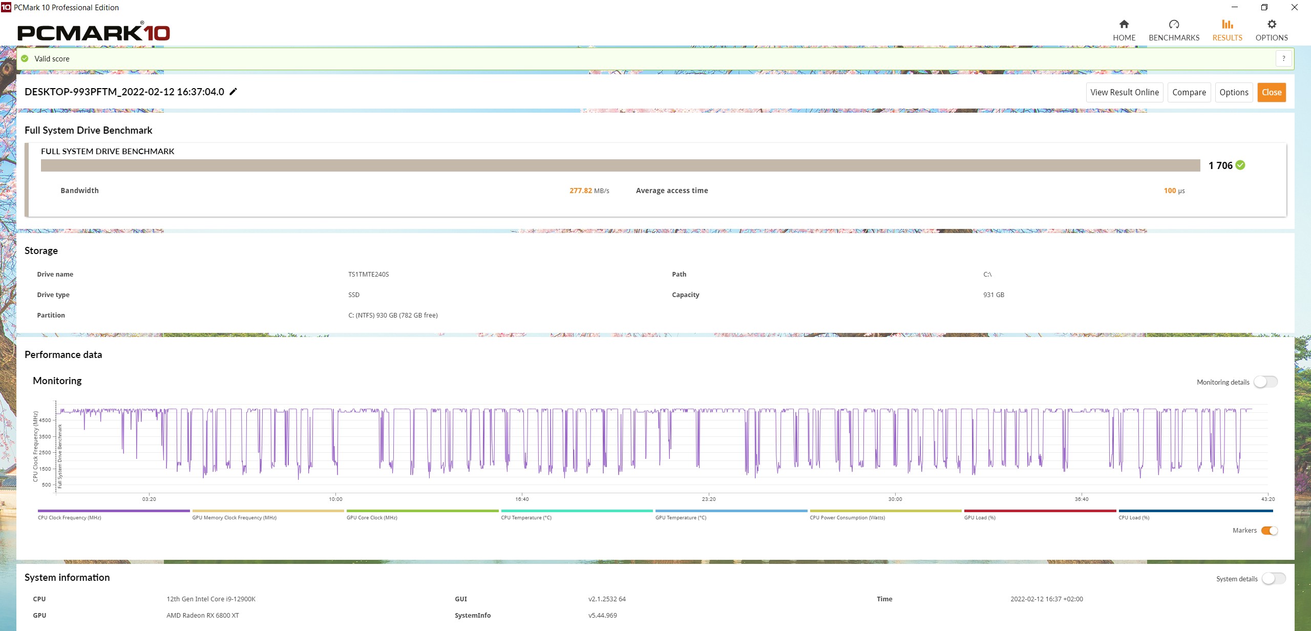1311x631 pixels.
Task: Click View Result Online button
Action: pos(1125,92)
